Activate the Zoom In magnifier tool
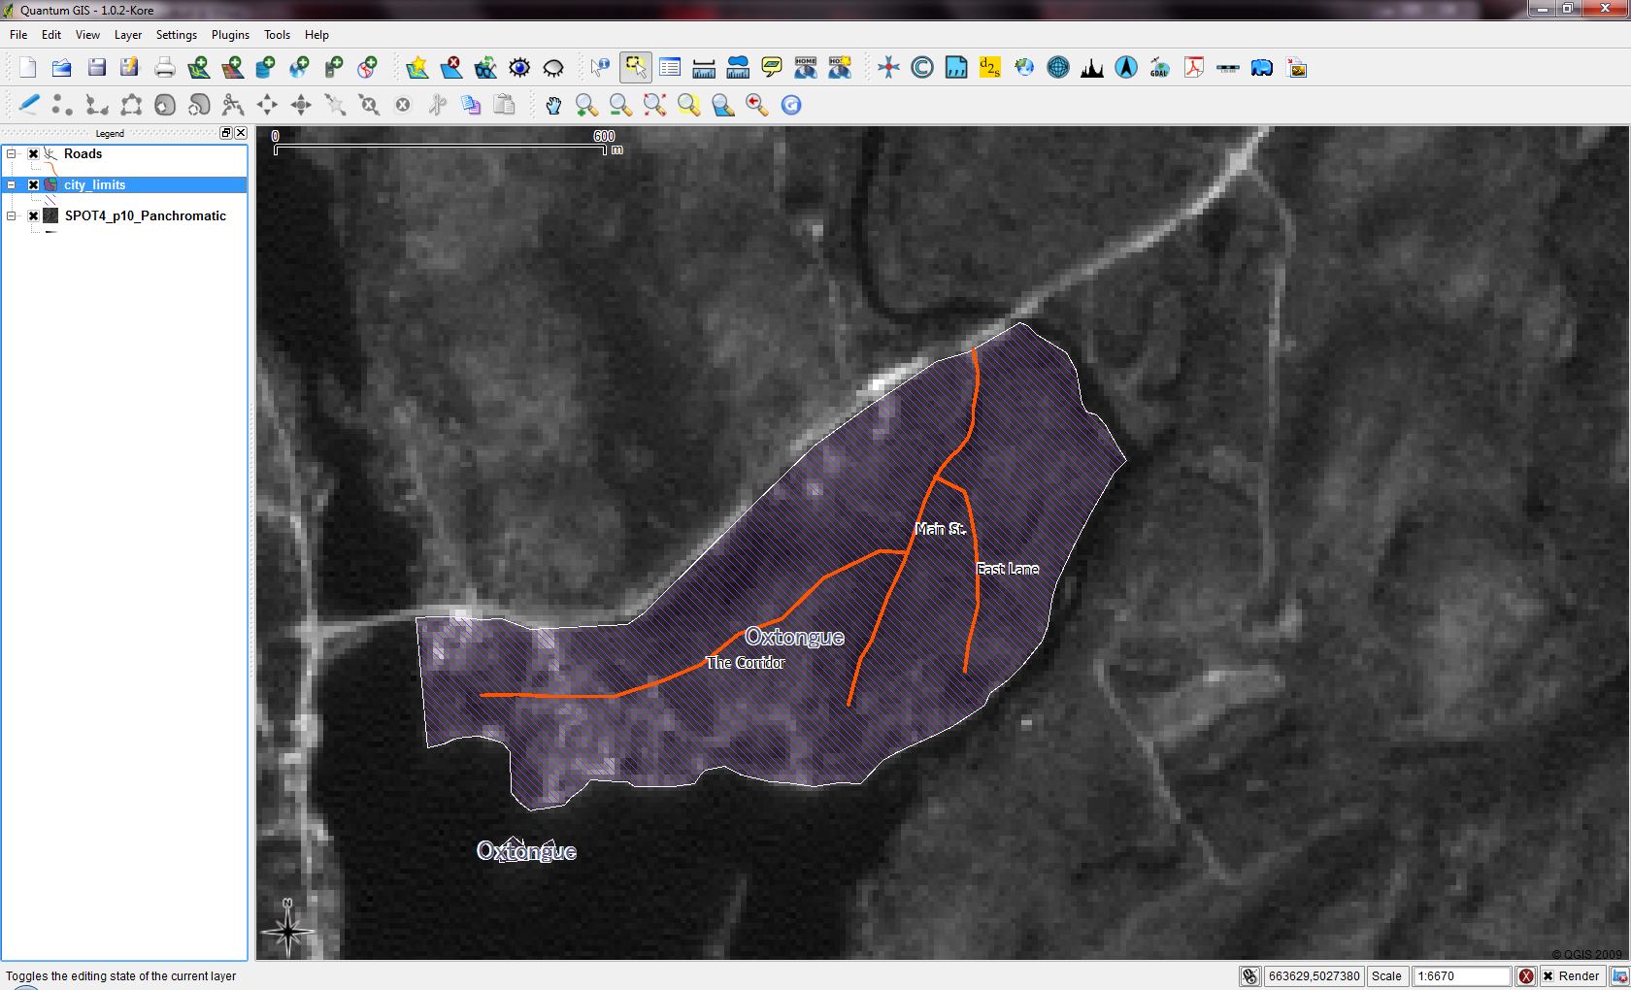Viewport: 1631px width, 990px height. point(586,105)
